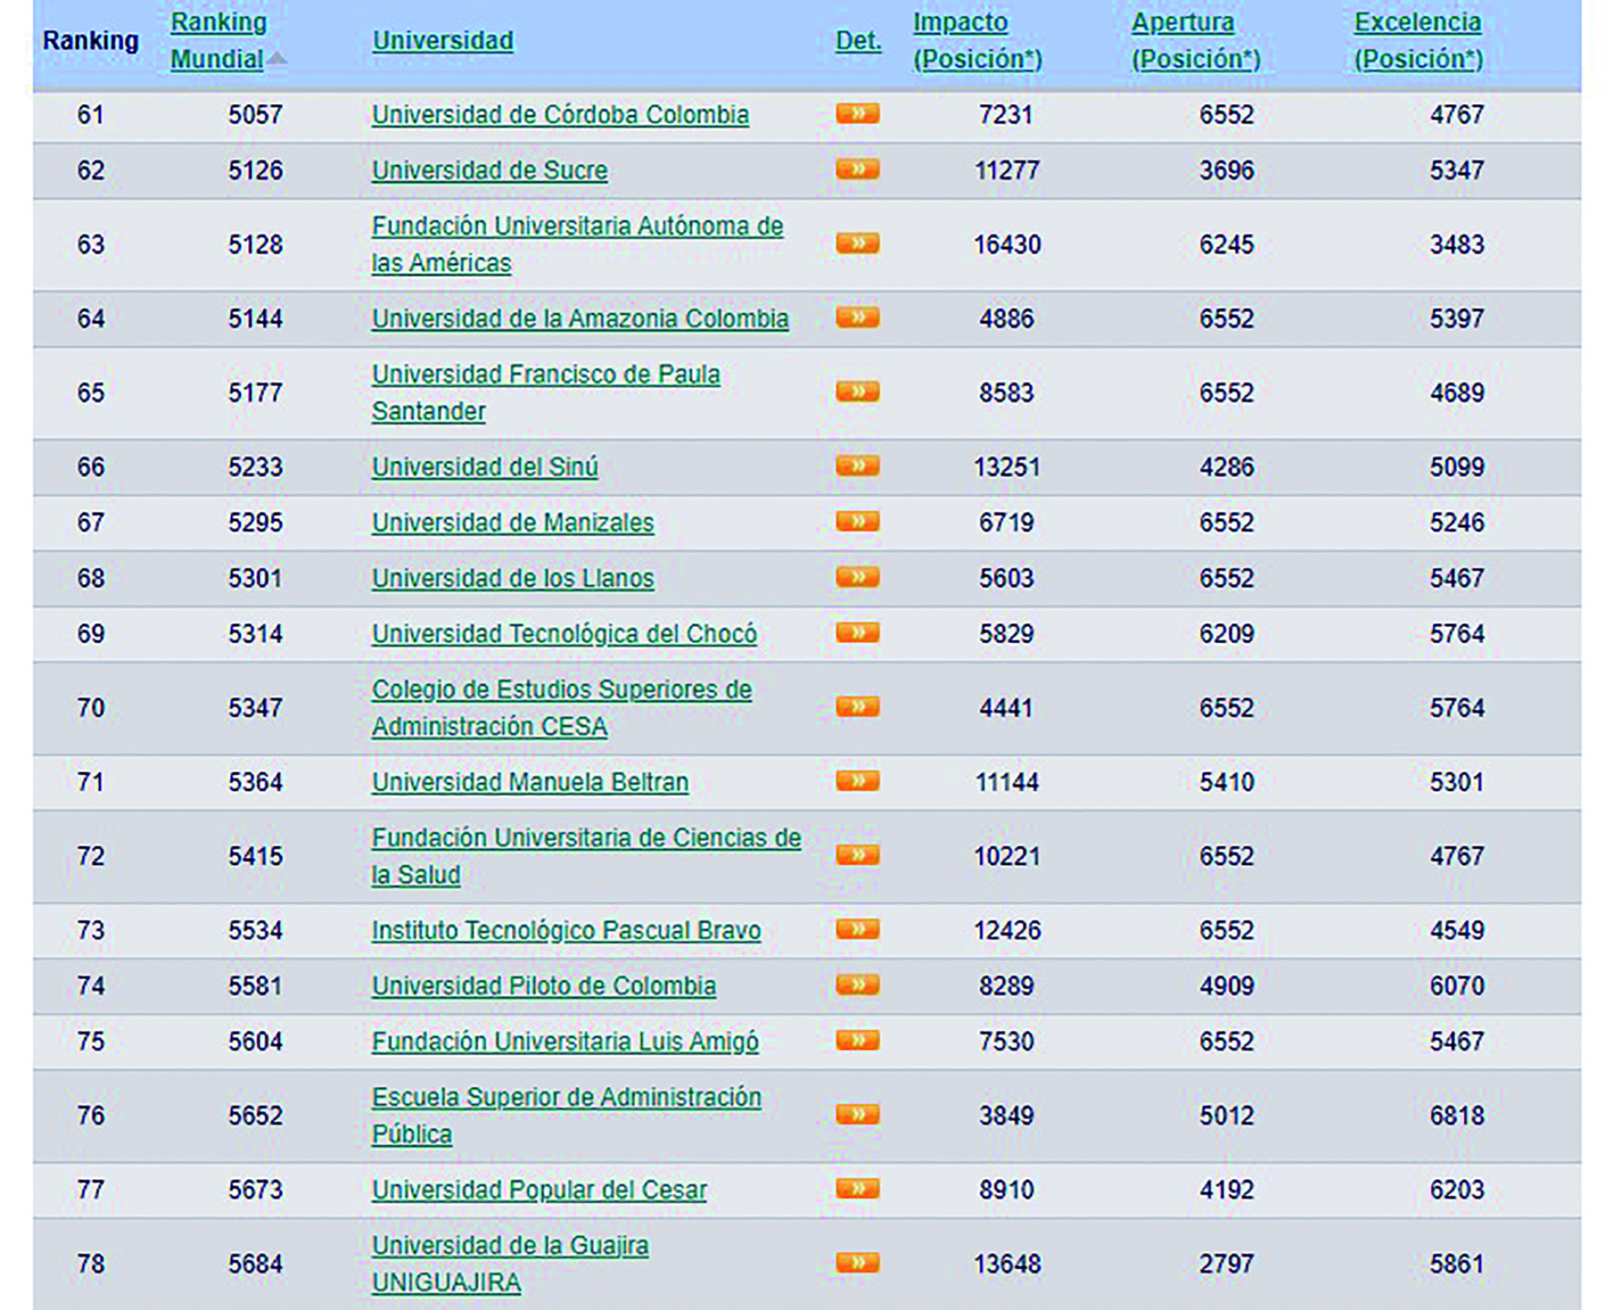Click details icon for Universidad Piloto de Colombia

point(857,985)
